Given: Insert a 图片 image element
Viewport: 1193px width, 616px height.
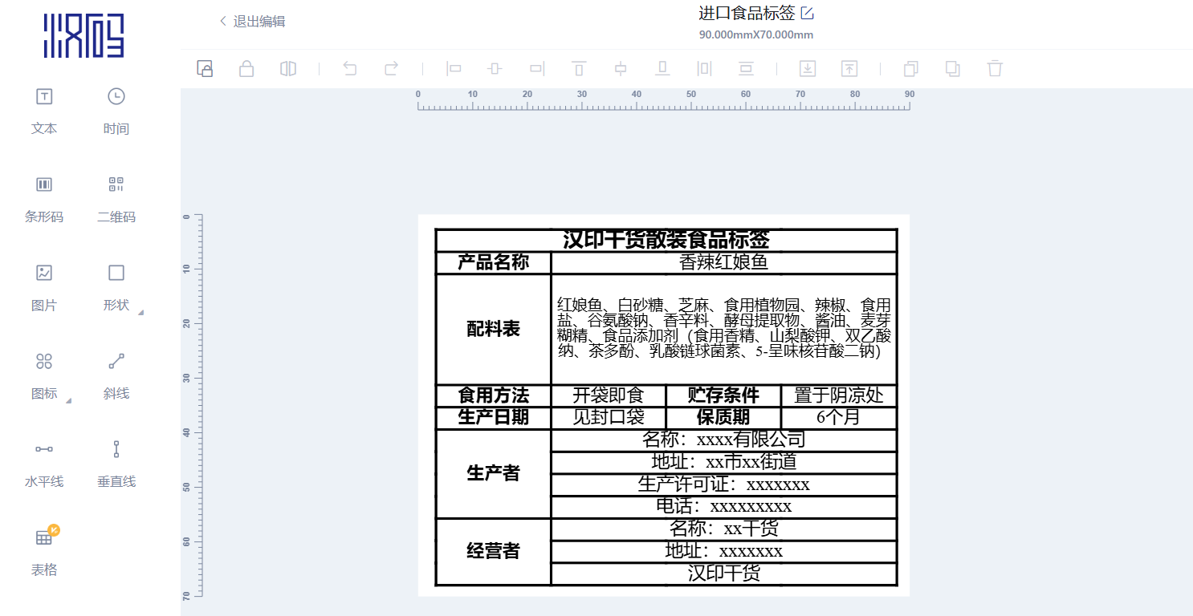Looking at the screenshot, I should click(44, 287).
